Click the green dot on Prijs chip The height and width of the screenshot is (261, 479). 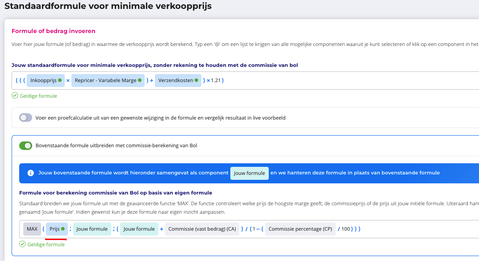63,229
